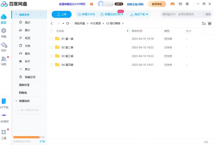Open the 消息 messages icon

tap(4, 59)
